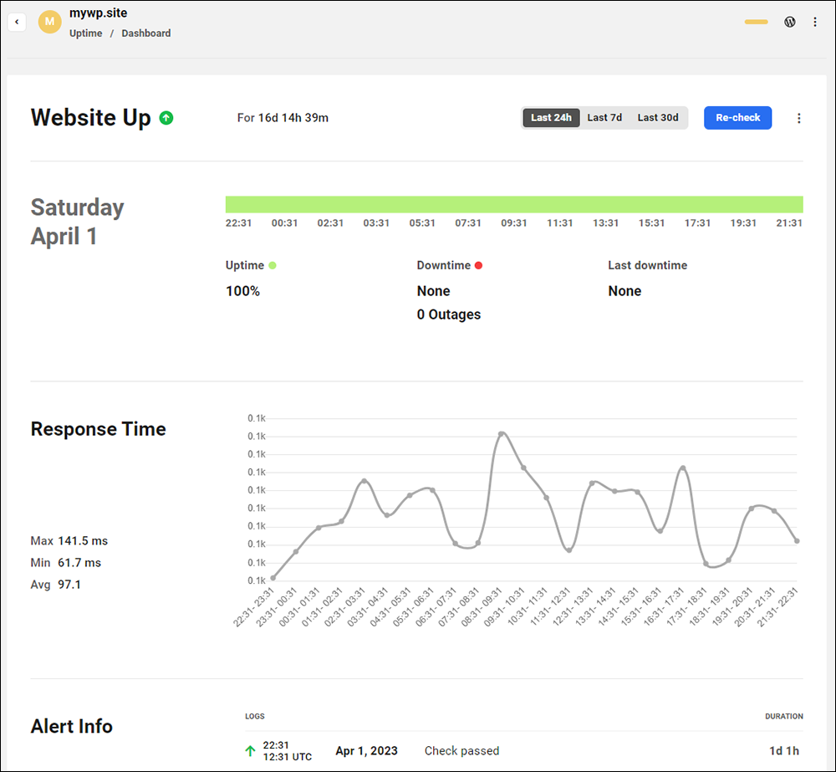
Task: Click the Dashboard breadcrumb
Action: click(x=146, y=33)
